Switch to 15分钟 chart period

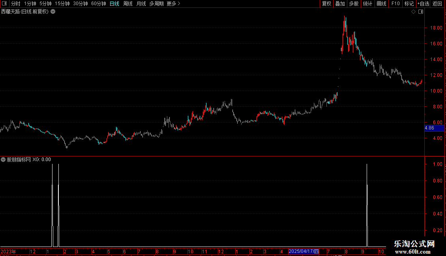point(62,4)
